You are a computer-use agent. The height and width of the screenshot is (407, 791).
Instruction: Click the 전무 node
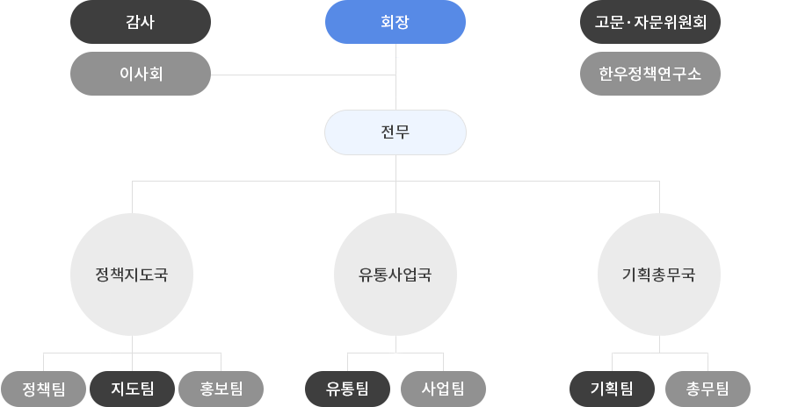(x=395, y=132)
